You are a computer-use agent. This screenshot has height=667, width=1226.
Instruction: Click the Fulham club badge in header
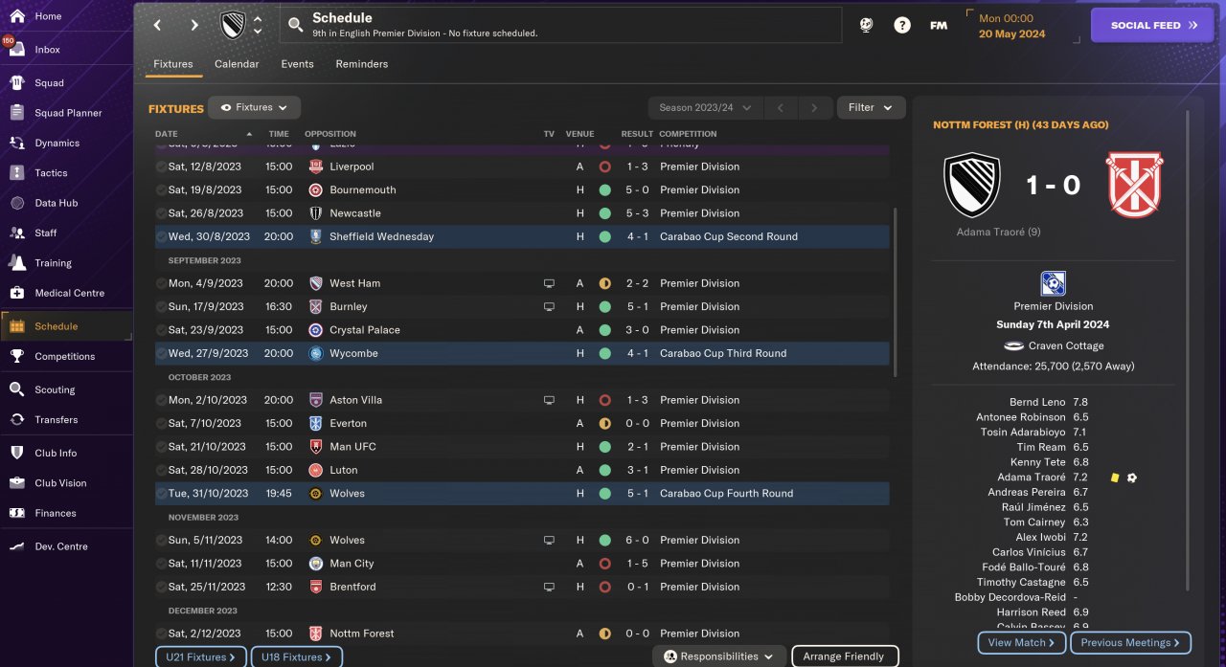[x=233, y=25]
